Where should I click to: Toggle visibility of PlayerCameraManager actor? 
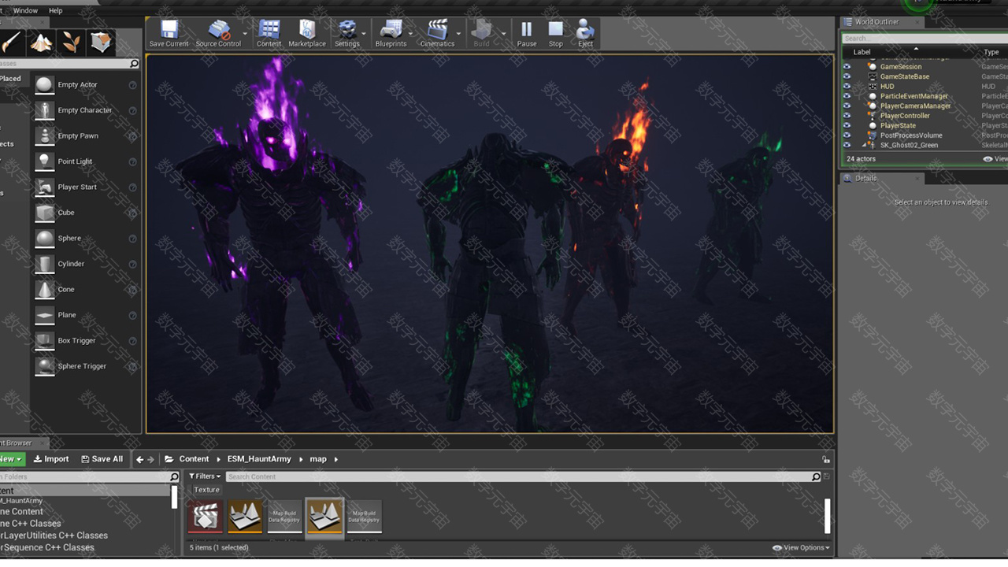tap(847, 106)
